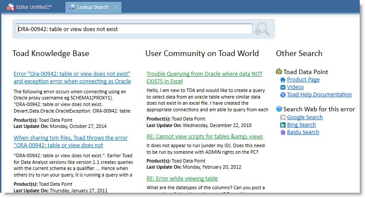This screenshot has width=365, height=198.
Task: Open the Toad Help Documentation link
Action: 319,94
